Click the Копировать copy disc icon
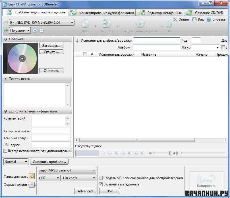230x198 pixels. [x=206, y=179]
